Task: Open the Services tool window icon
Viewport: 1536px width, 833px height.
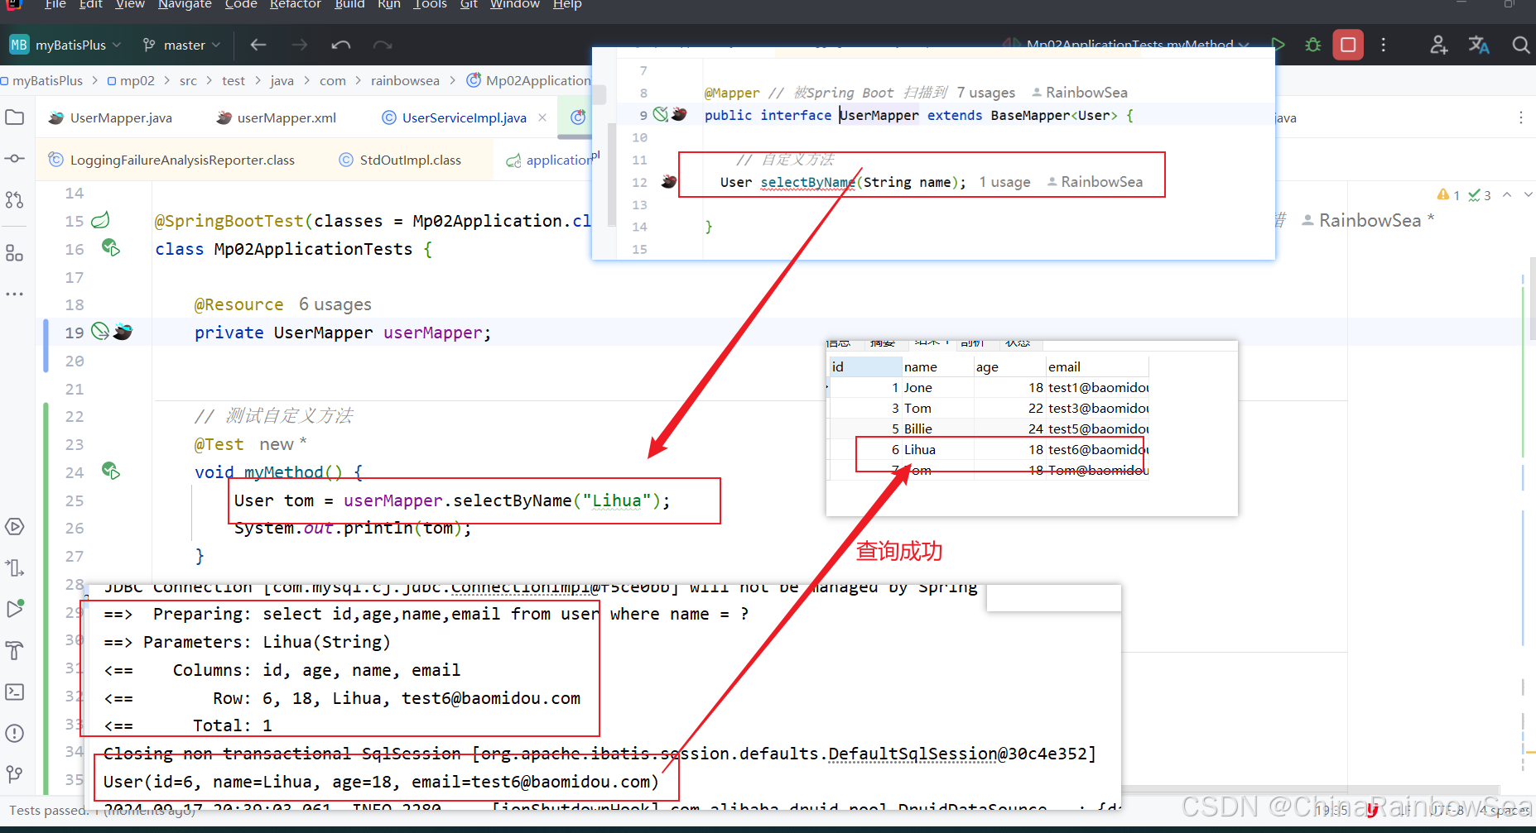Action: (x=15, y=527)
